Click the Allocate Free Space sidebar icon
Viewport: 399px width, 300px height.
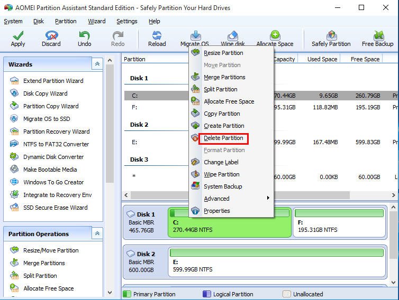coord(14,288)
